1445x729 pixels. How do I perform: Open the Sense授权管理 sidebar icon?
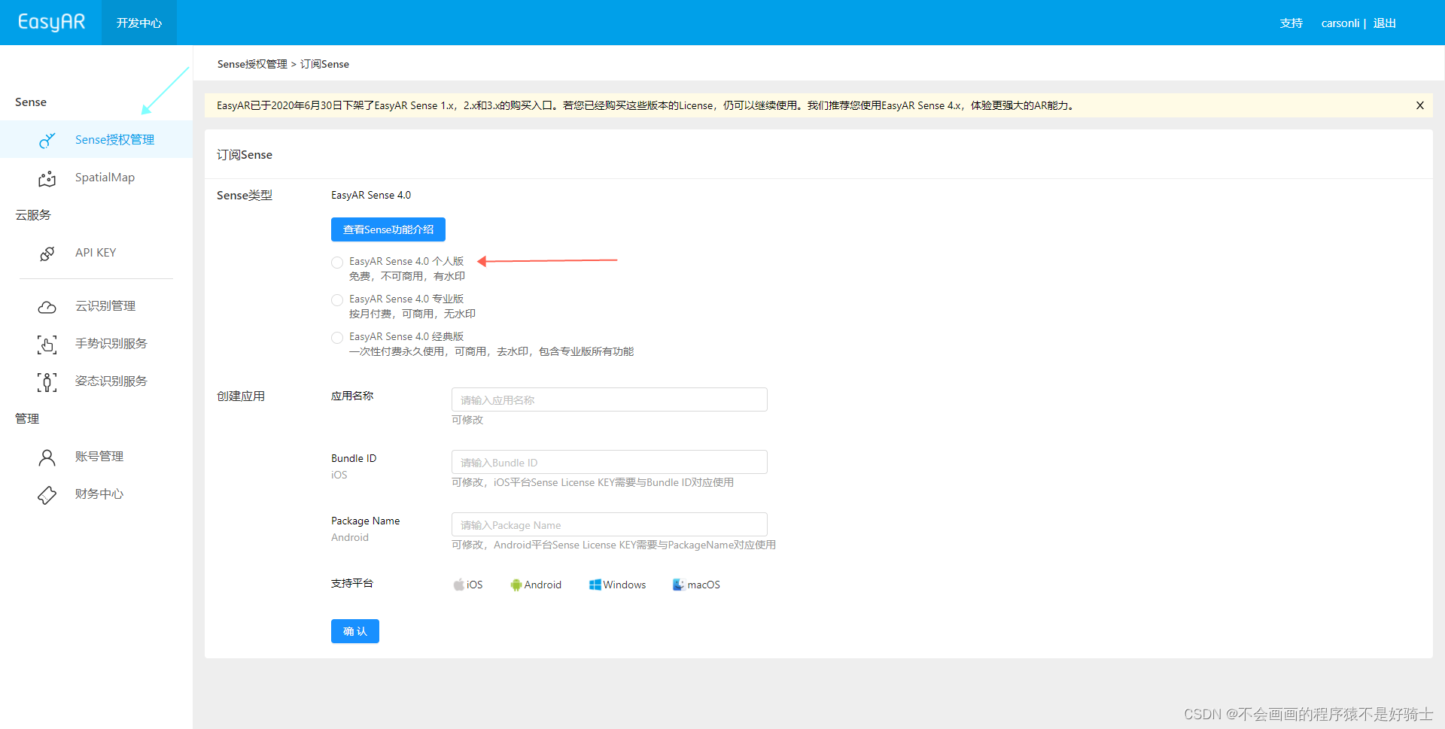pyautogui.click(x=47, y=140)
